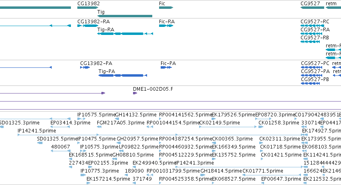
Task: Open EST GH20957.5prime
Action: (137, 139)
